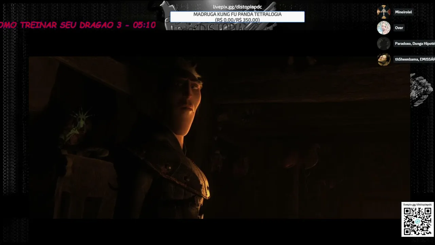Click the username text "Over"

[399, 28]
